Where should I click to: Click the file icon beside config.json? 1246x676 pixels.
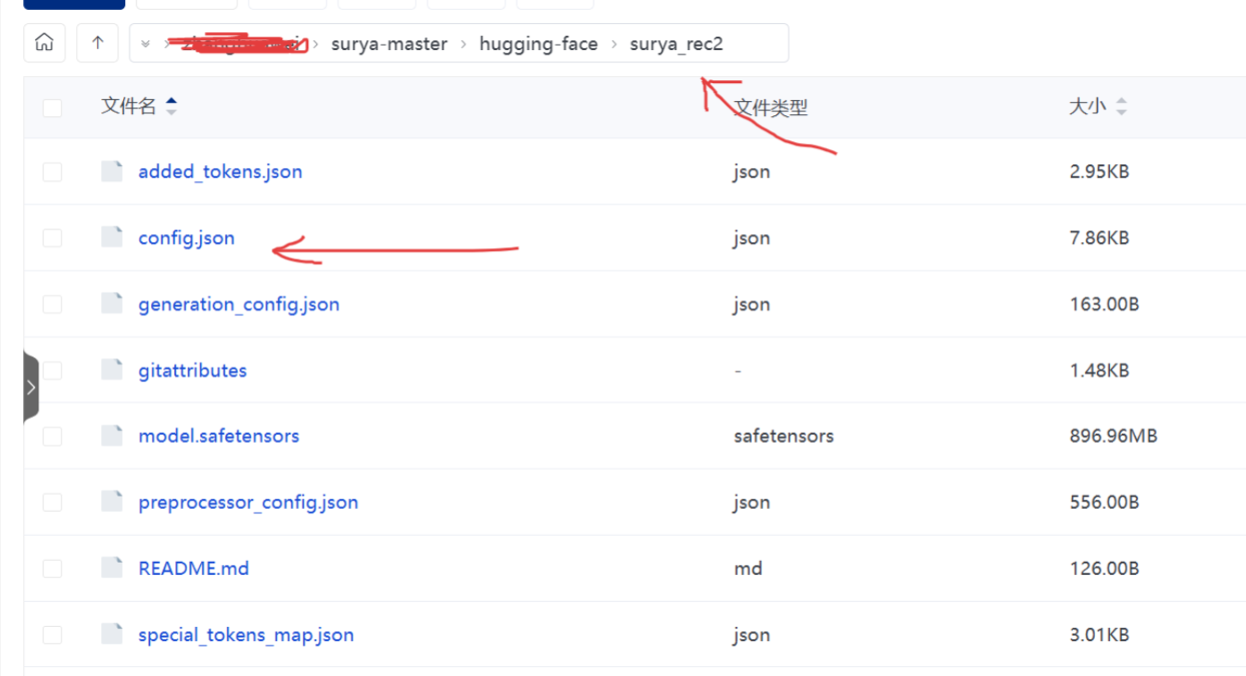pyautogui.click(x=111, y=237)
